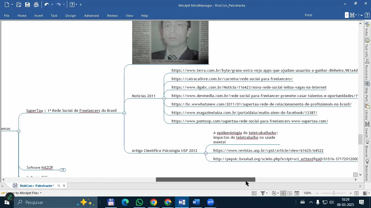Collapse the Artigo Científico Psicologia USP 2012 branch
This screenshot has height=208, width=371.
(206, 153)
